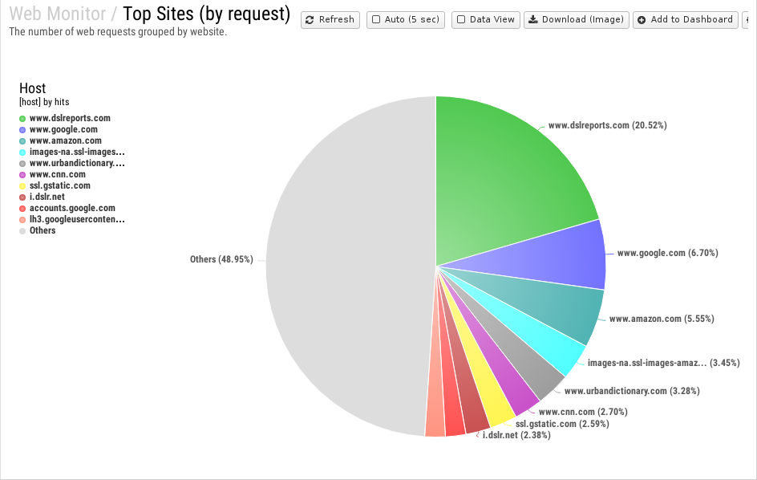Viewport: 757px width, 480px height.
Task: Click the www.dslreports.com (20.52%) chart label
Action: [607, 125]
